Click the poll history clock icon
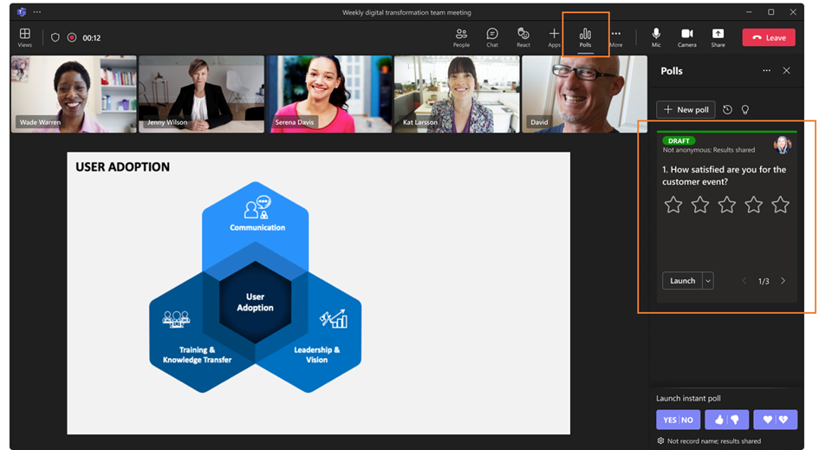 (727, 109)
